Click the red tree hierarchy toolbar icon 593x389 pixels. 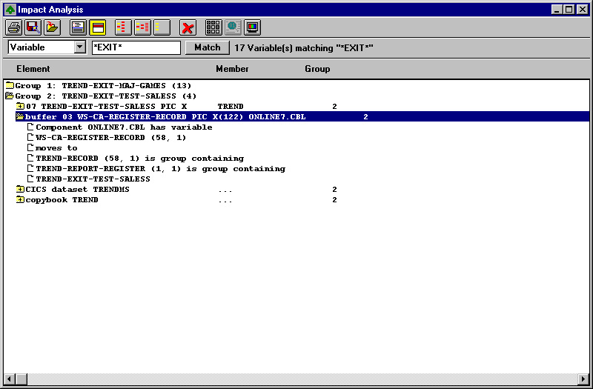(x=124, y=28)
